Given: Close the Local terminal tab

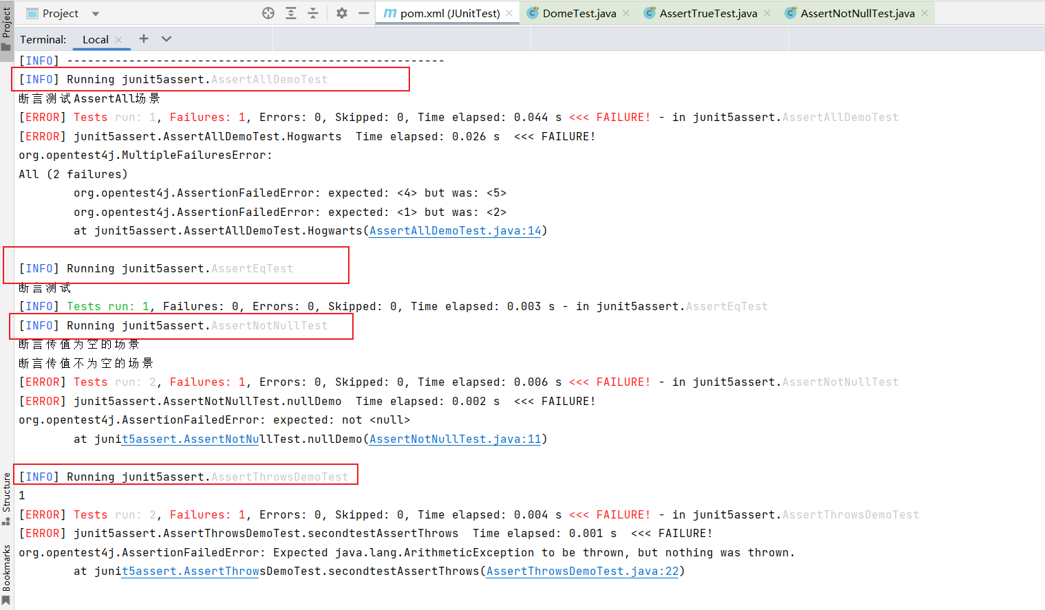Looking at the screenshot, I should [119, 40].
